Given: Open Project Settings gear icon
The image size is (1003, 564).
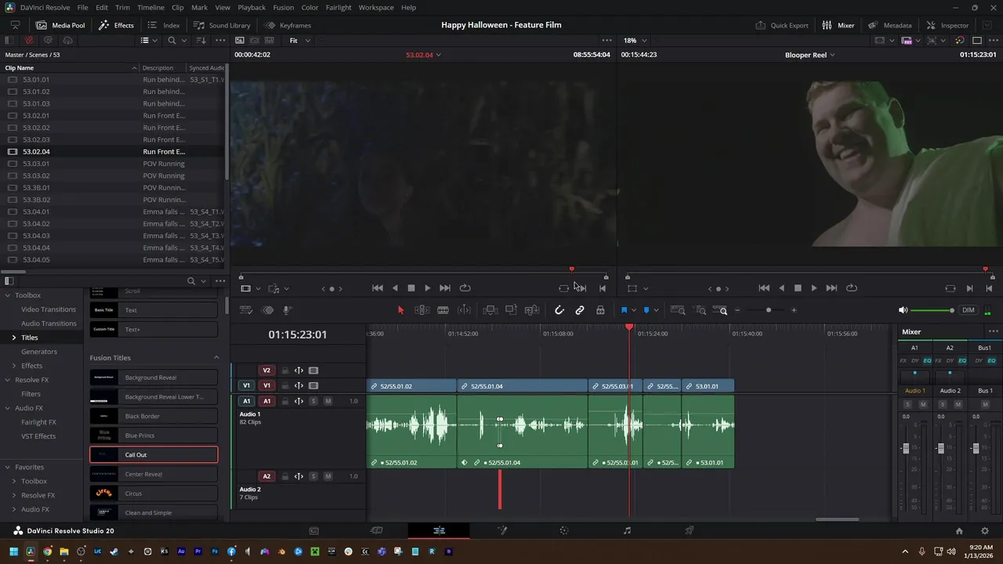Looking at the screenshot, I should [985, 530].
